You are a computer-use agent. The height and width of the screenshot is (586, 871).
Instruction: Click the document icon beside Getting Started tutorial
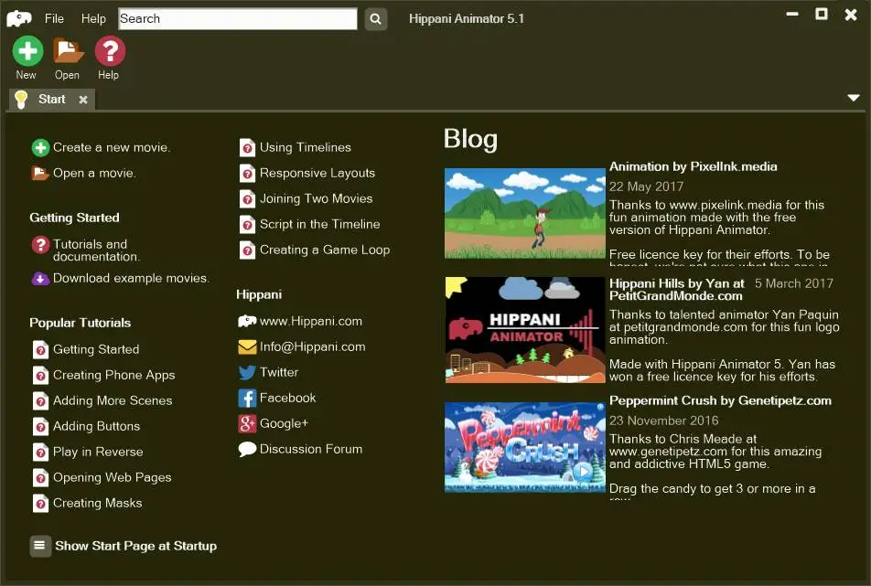[x=40, y=349]
